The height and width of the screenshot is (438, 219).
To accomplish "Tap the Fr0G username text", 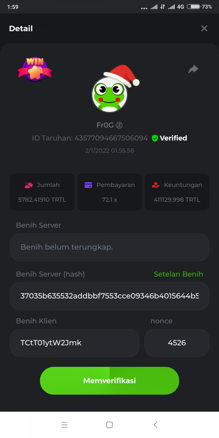I will point(105,125).
